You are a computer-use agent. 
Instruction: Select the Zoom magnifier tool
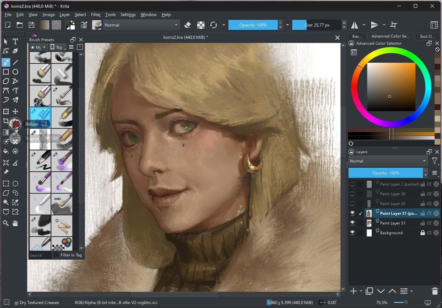(x=6, y=223)
